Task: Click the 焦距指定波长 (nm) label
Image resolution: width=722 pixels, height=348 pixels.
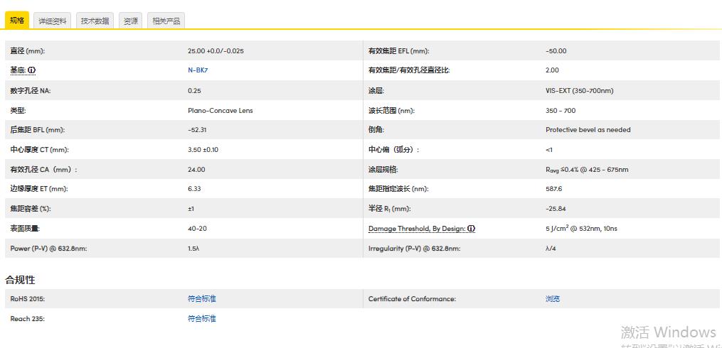Action: pos(399,189)
